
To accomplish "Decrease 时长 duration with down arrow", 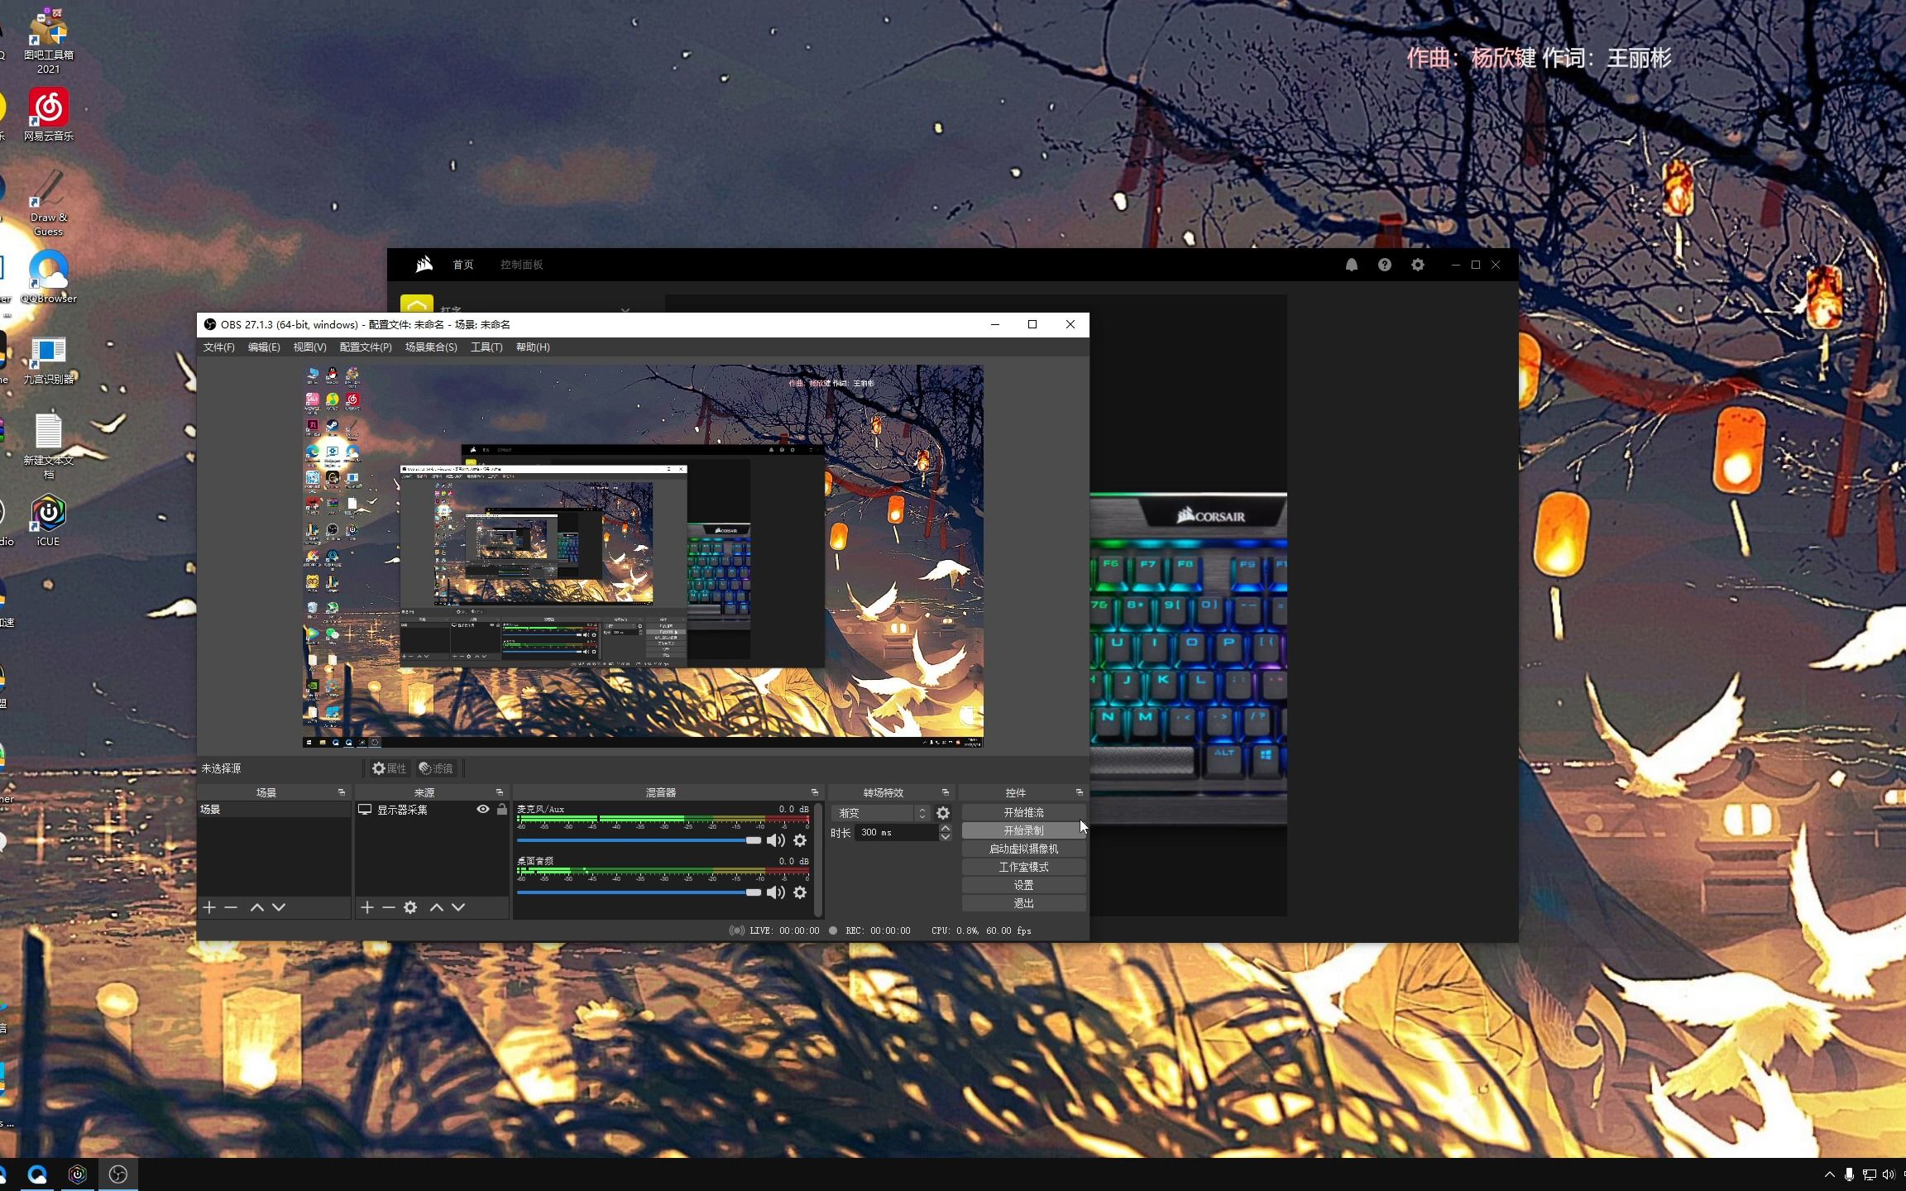I will tap(945, 837).
